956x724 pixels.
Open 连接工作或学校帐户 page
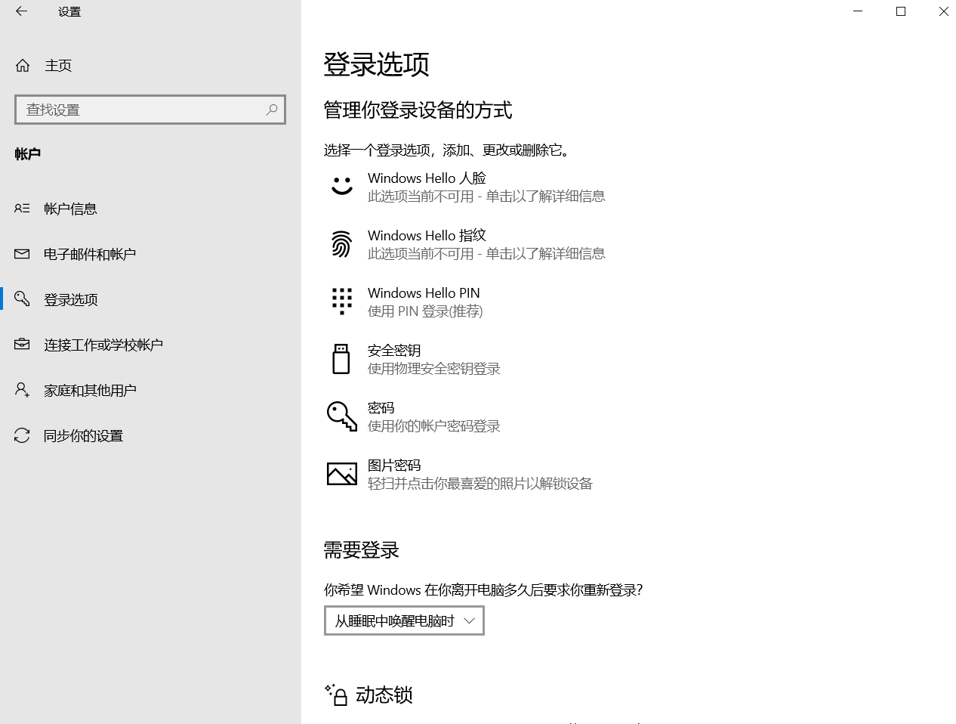coord(103,345)
